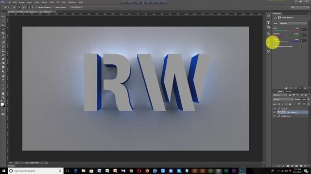Open the Image menu
The height and width of the screenshot is (174, 311).
point(22,2)
